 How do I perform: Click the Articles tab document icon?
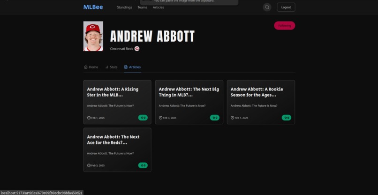click(x=126, y=67)
